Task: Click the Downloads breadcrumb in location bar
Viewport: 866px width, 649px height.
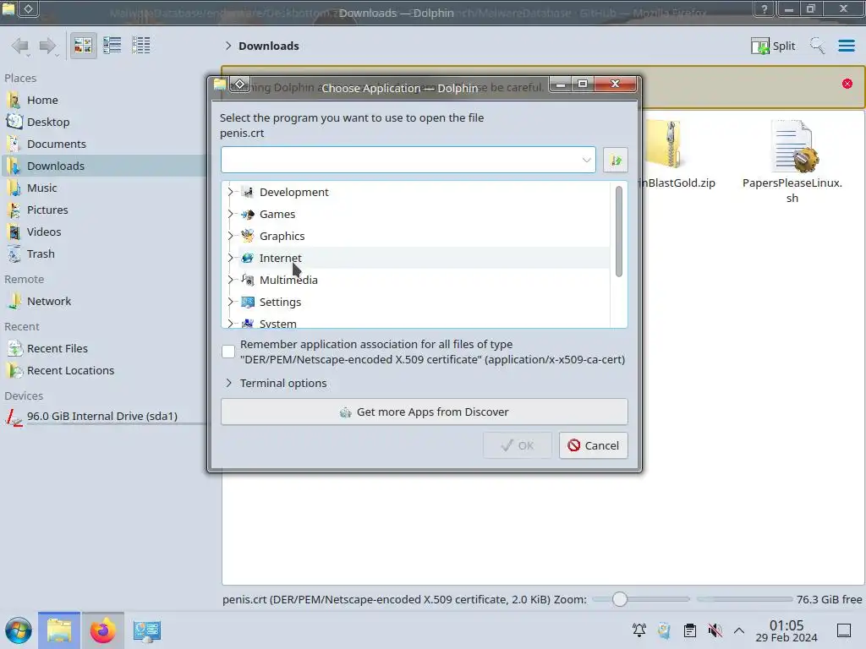Action: click(269, 46)
